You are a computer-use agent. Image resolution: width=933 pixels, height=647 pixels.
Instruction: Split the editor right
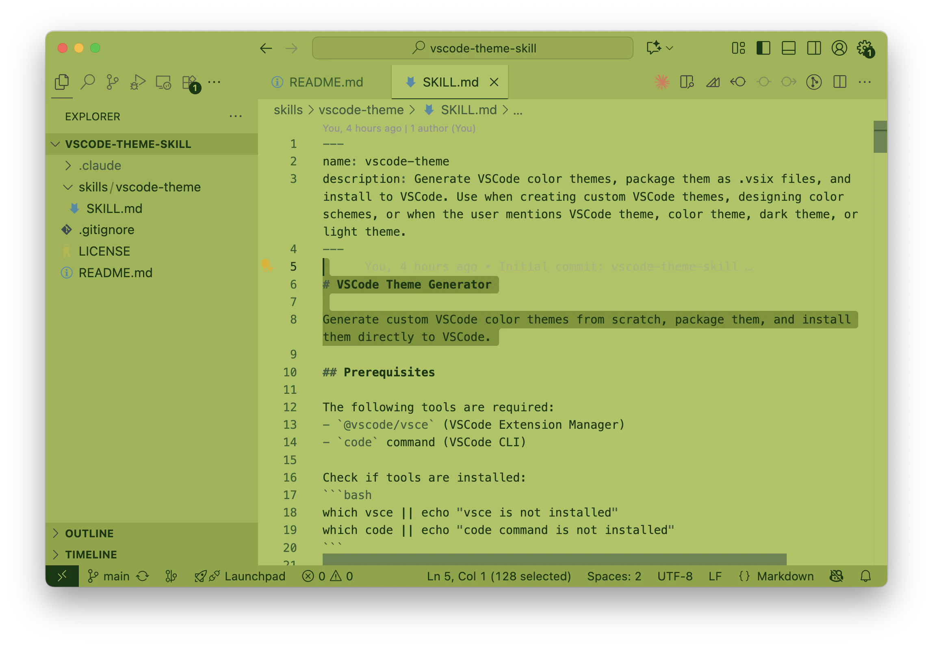pyautogui.click(x=840, y=82)
